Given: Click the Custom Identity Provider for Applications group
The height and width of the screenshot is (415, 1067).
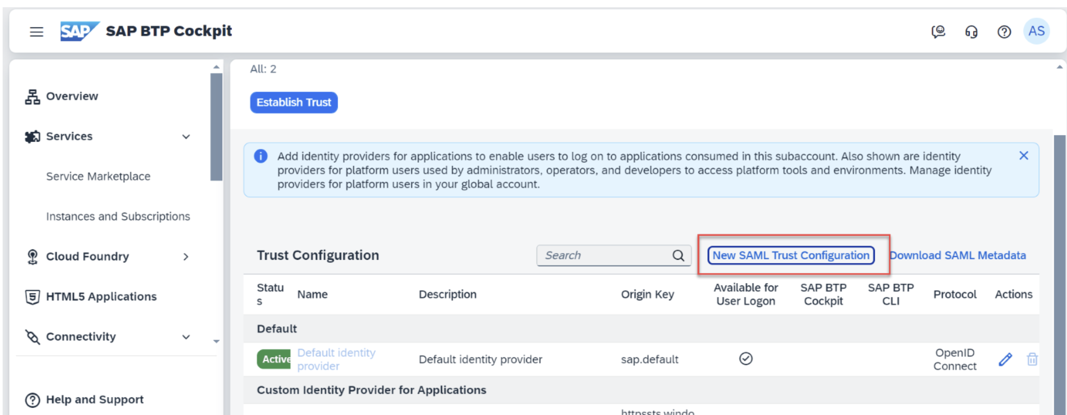Looking at the screenshot, I should (x=371, y=390).
